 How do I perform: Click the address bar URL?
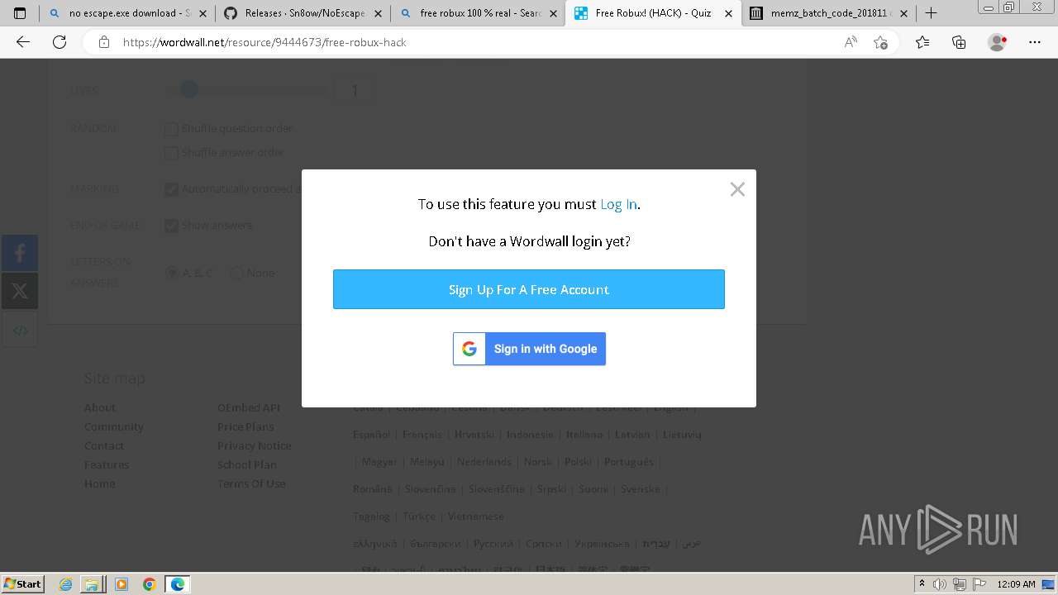(x=264, y=42)
